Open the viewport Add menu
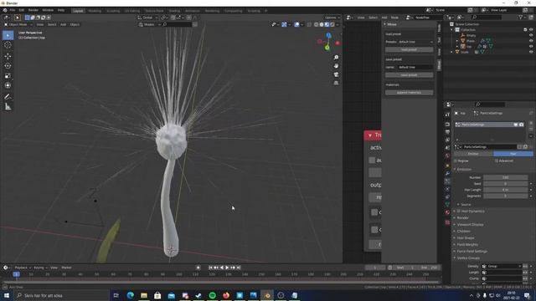This screenshot has height=301, width=536. 64,24
